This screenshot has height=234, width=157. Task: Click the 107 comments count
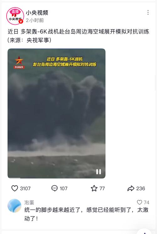pyautogui.click(x=63, y=189)
